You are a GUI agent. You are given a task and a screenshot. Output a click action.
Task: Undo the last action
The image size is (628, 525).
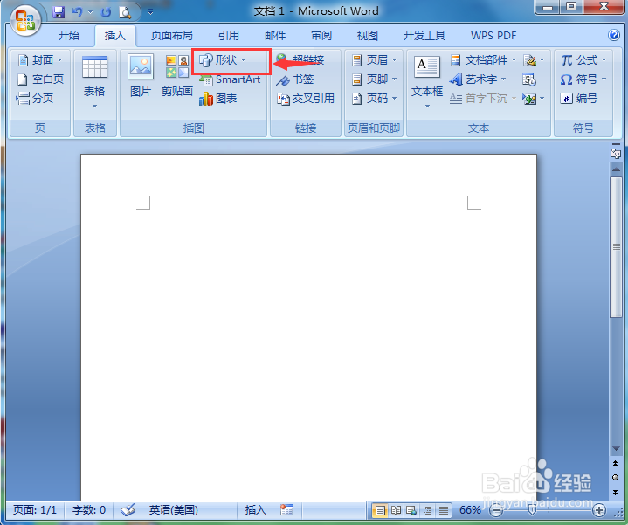tap(77, 13)
